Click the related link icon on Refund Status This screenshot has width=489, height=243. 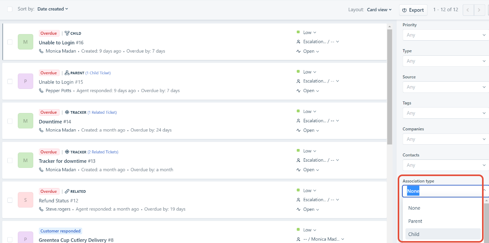click(67, 191)
